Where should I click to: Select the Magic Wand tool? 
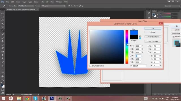3,24
